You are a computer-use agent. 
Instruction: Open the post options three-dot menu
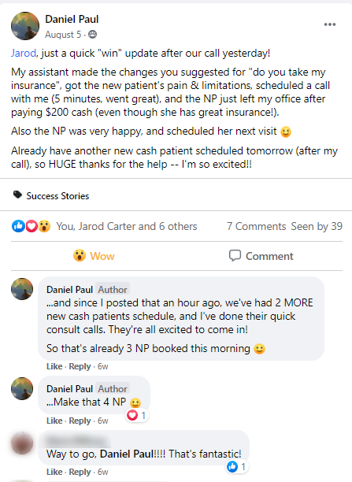coord(330,24)
